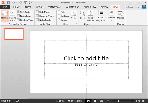This screenshot has width=148, height=103.
Task: Click spell check icon in status bar
Action: pos(17,101)
